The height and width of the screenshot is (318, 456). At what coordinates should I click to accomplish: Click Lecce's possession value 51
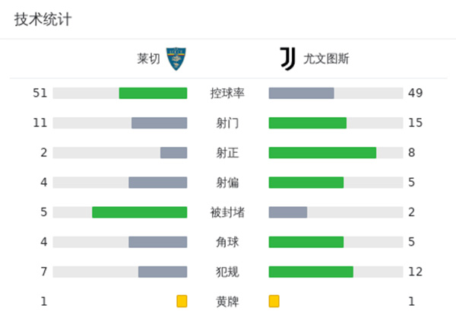click(40, 94)
